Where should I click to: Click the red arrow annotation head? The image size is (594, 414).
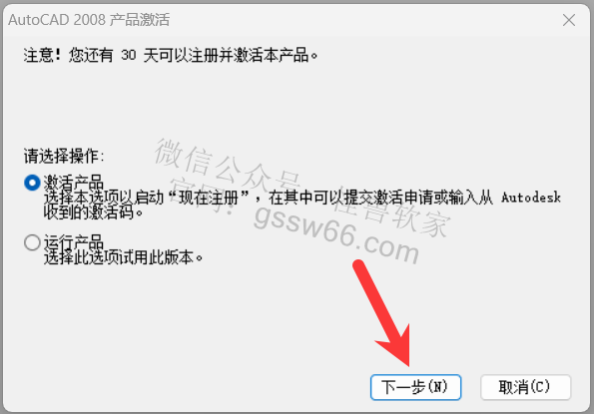pyautogui.click(x=396, y=346)
